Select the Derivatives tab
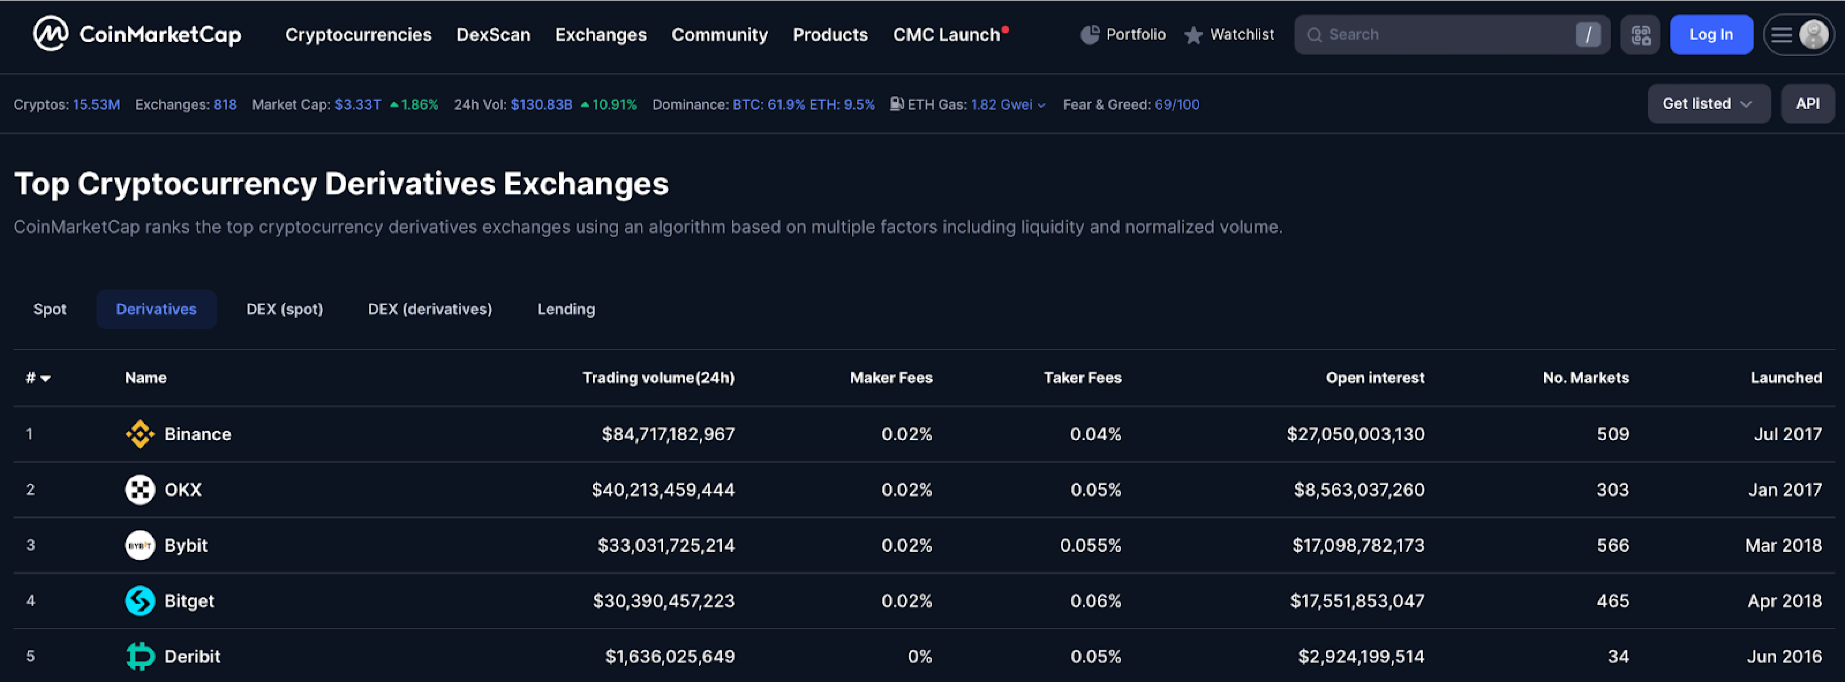1845x682 pixels. pos(156,309)
